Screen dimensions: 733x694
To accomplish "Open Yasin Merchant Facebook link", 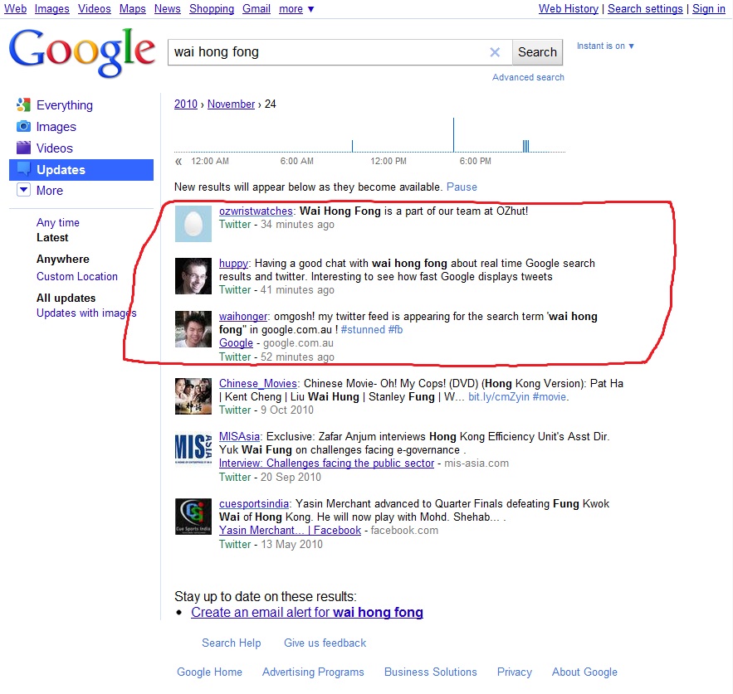I will click(x=290, y=531).
